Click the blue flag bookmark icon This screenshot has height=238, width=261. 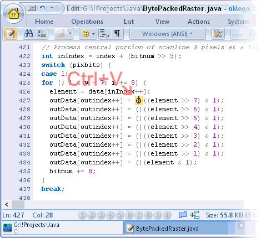[183, 215]
